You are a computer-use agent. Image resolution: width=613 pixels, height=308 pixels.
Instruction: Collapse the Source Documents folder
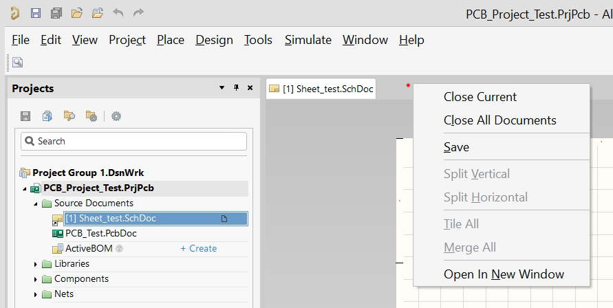click(36, 203)
